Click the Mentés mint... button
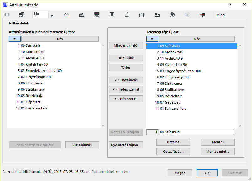This screenshot has height=181, width=252. [218, 152]
